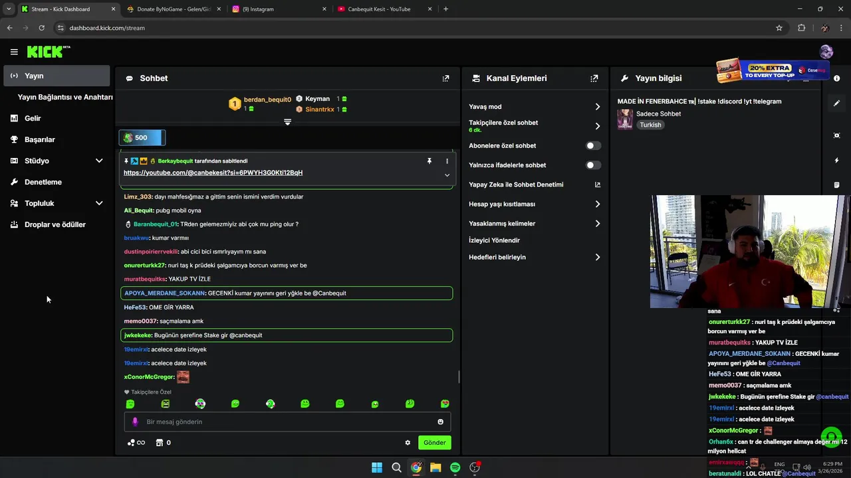Screen dimensions: 851x478
Task: Click berdan_bequit0 in the leaderboard
Action: tap(267, 100)
